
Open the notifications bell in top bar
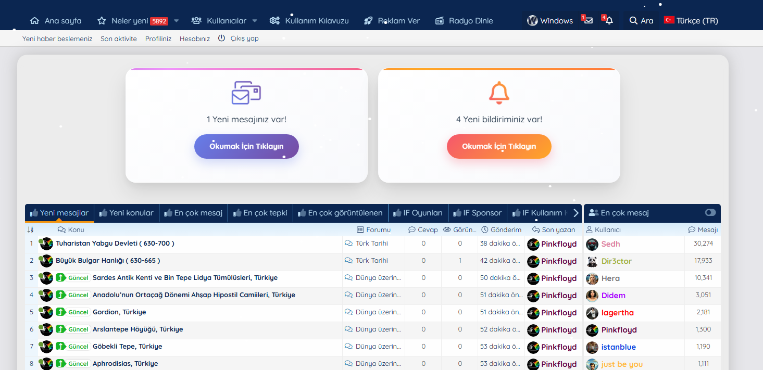pyautogui.click(x=609, y=21)
